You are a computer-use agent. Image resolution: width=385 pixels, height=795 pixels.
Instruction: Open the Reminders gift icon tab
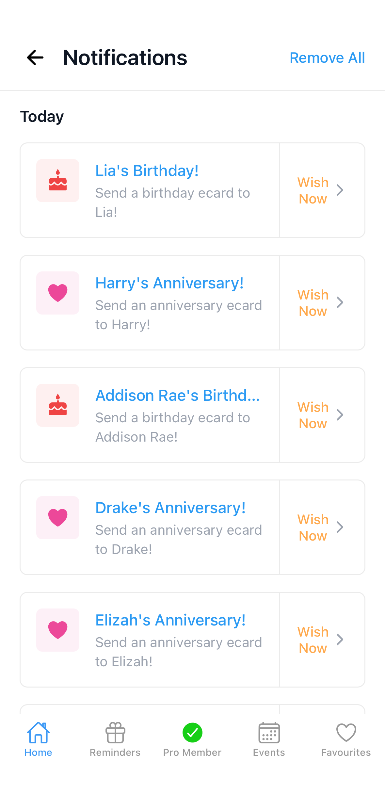pyautogui.click(x=115, y=733)
